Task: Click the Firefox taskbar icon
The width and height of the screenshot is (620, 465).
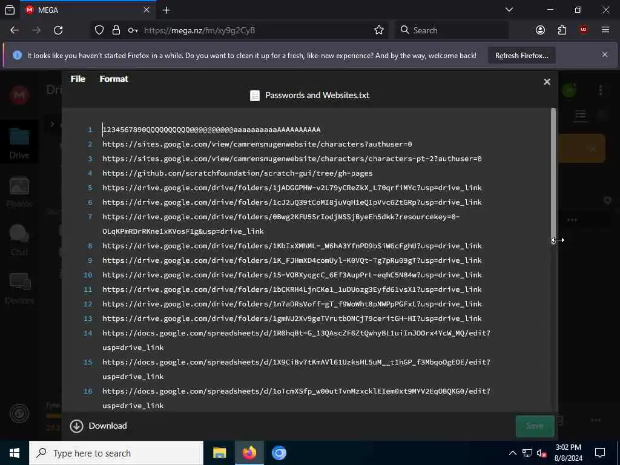Action: (x=249, y=453)
